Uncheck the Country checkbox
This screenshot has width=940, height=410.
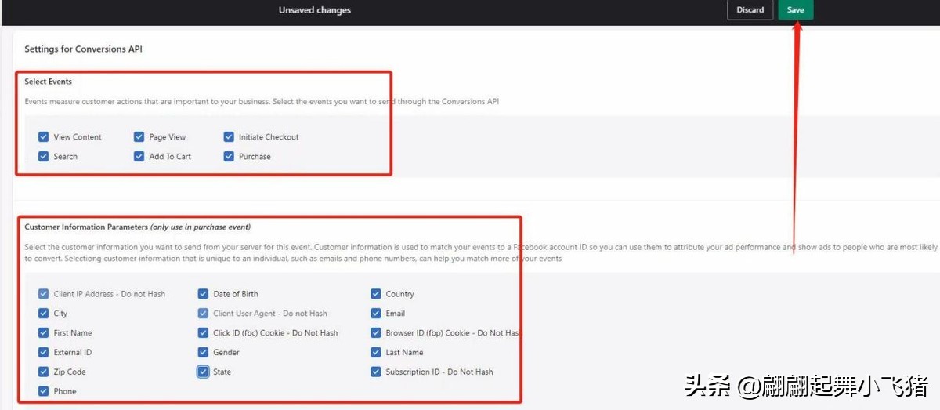(x=376, y=294)
